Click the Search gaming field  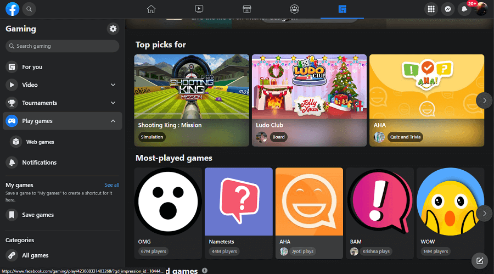[62, 46]
